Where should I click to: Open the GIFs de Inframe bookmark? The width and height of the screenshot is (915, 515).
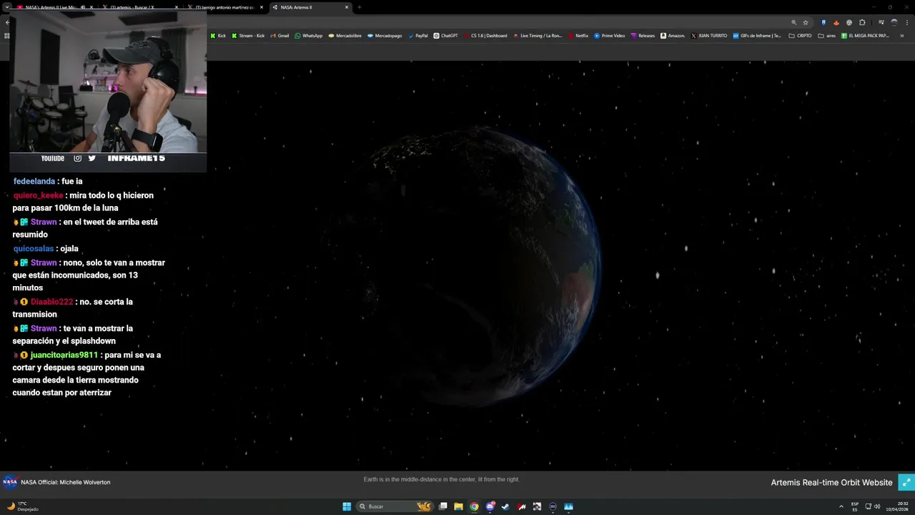click(757, 36)
